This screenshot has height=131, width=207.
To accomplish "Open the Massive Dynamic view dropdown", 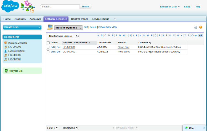I will (x=68, y=28).
